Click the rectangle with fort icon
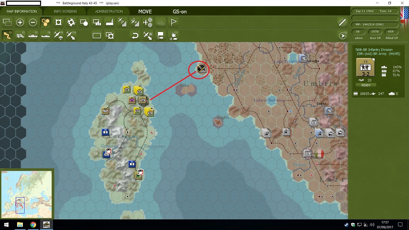The height and width of the screenshot is (230, 409). tap(110, 36)
